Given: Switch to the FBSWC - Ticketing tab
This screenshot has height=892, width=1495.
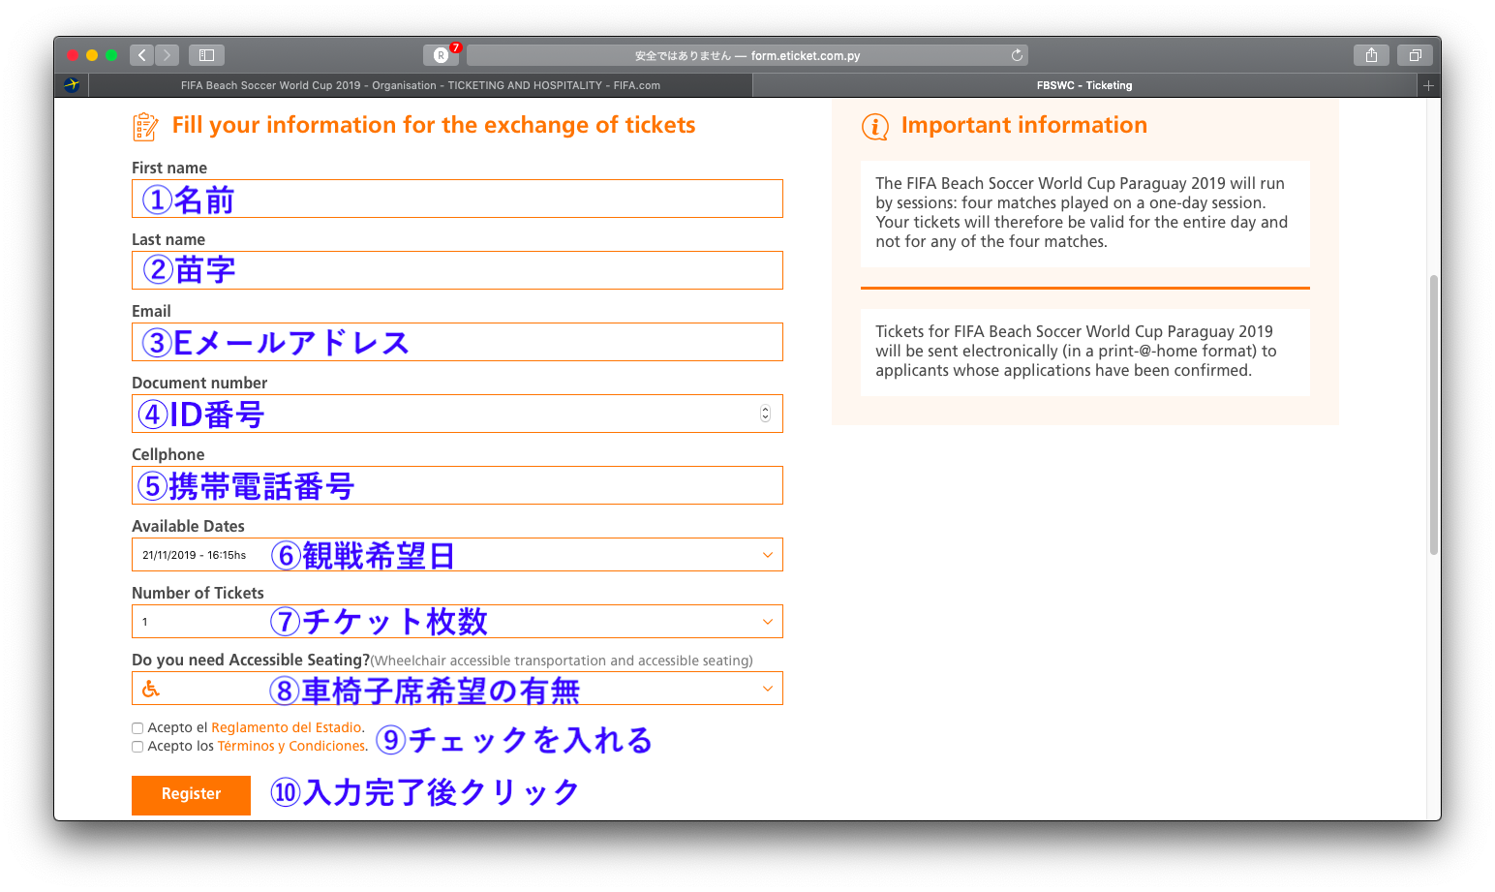Looking at the screenshot, I should [1084, 85].
